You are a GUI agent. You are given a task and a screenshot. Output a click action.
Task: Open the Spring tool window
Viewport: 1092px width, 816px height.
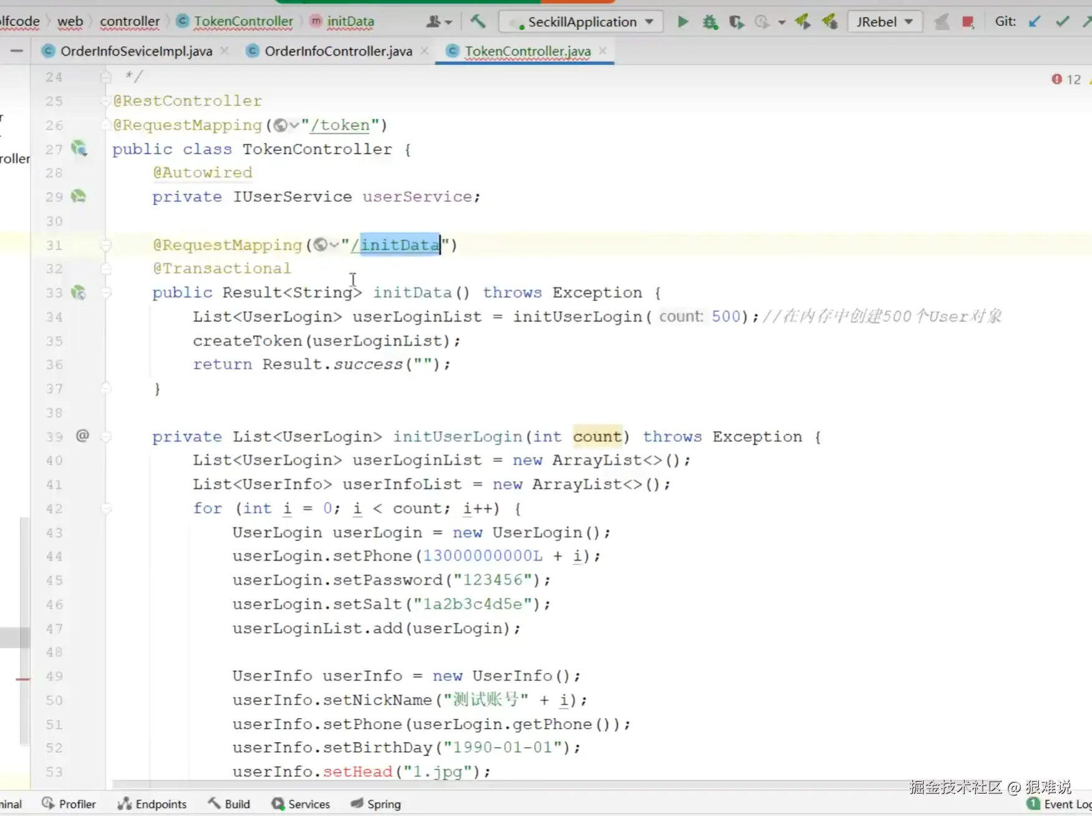tap(375, 804)
